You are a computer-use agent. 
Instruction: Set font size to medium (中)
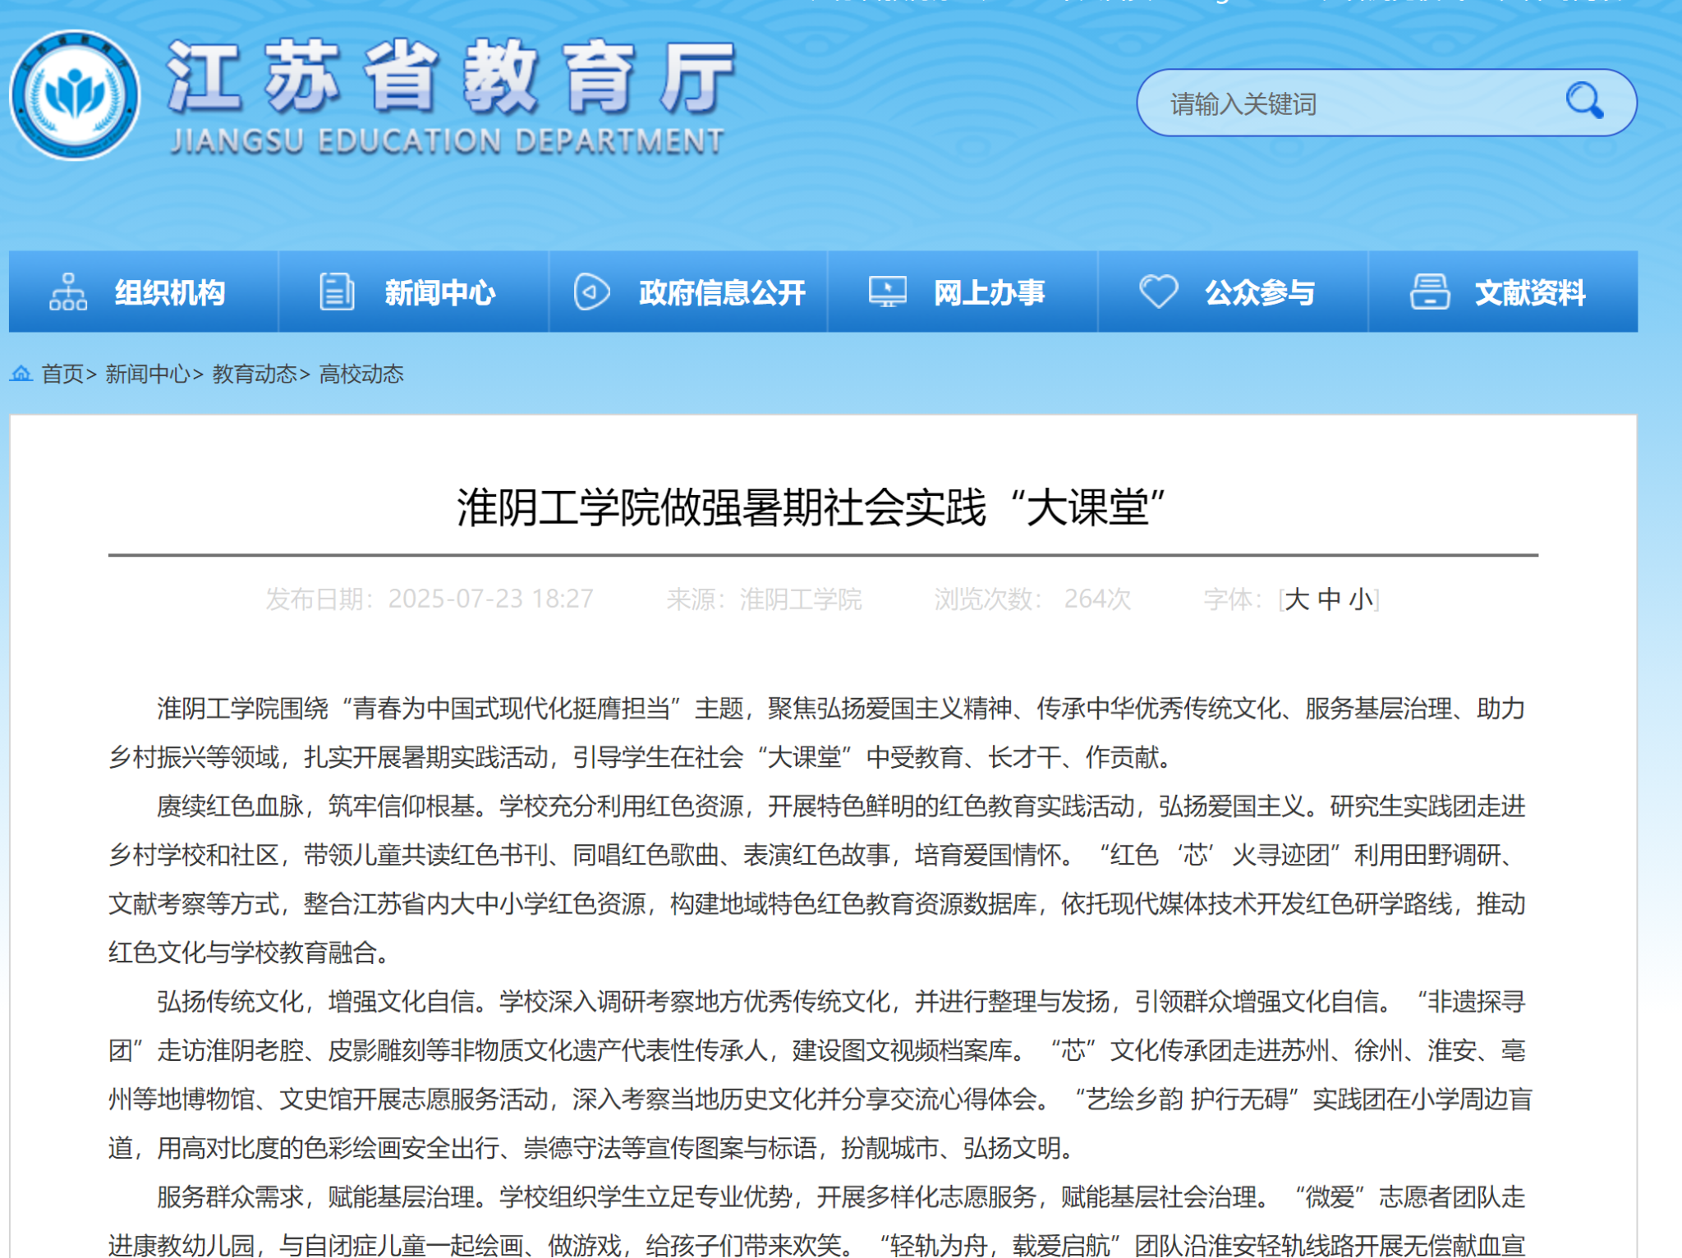pos(1329,599)
